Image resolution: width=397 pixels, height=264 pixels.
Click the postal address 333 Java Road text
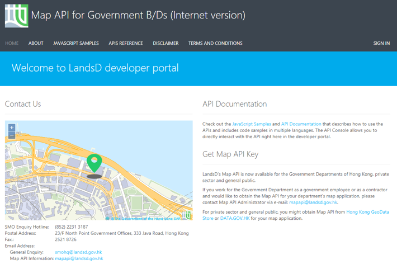(x=122, y=233)
